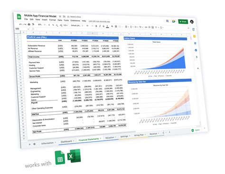
Task: Open the View menu
Action: pos(37,19)
